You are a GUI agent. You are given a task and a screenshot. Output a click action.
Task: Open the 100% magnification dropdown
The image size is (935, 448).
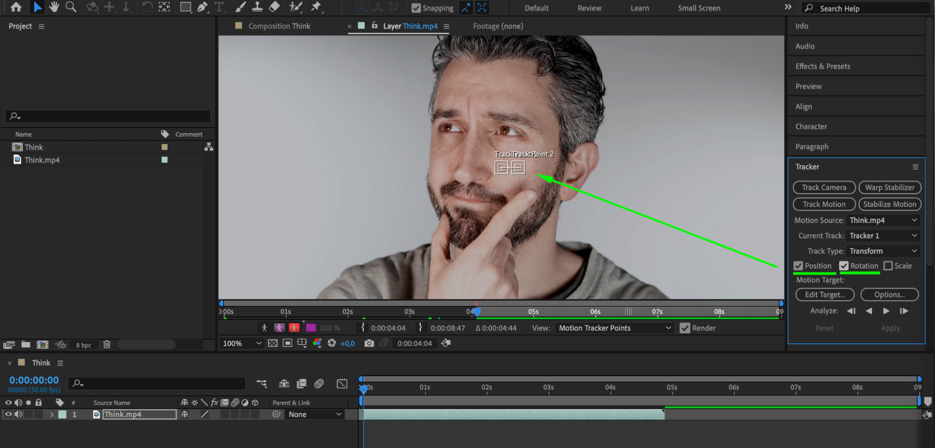point(242,343)
